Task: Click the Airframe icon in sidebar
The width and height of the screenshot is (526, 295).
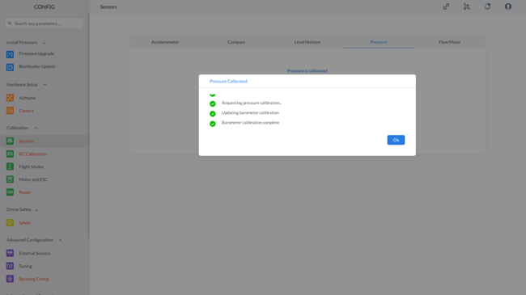Action: (x=10, y=98)
